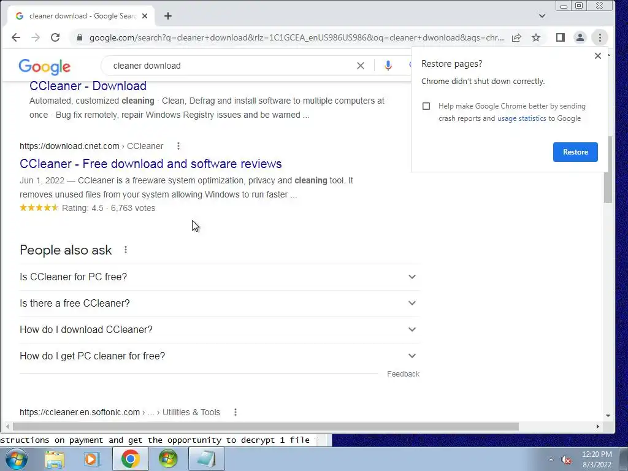Screen dimensions: 628x471
Task: Open Chrome side panel icon
Action: coord(561,37)
